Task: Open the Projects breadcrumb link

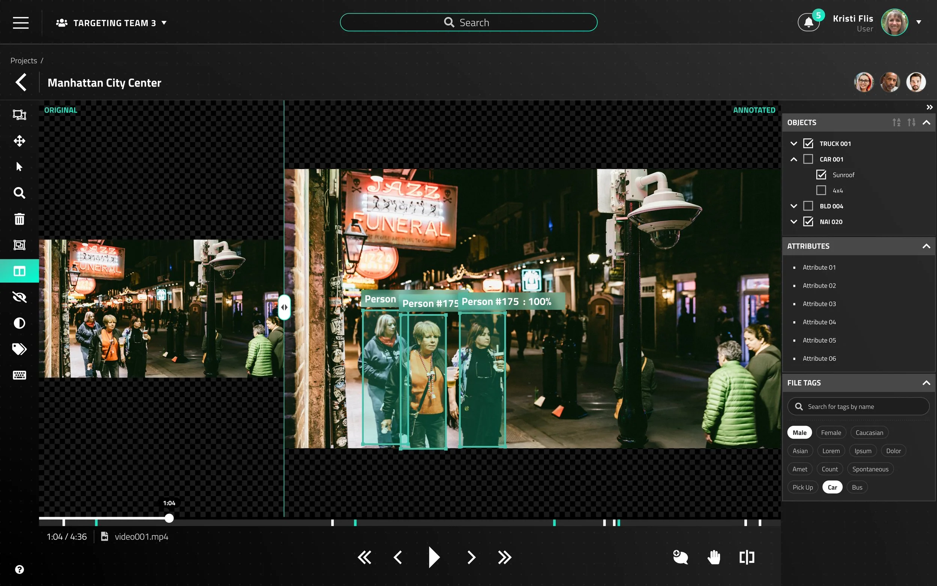Action: [24, 60]
